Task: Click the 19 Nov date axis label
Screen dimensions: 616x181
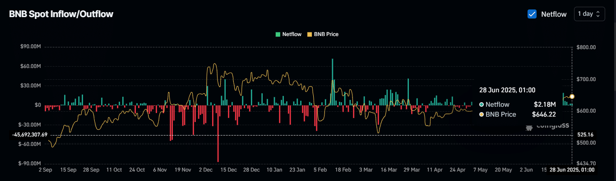Action: pos(183,170)
